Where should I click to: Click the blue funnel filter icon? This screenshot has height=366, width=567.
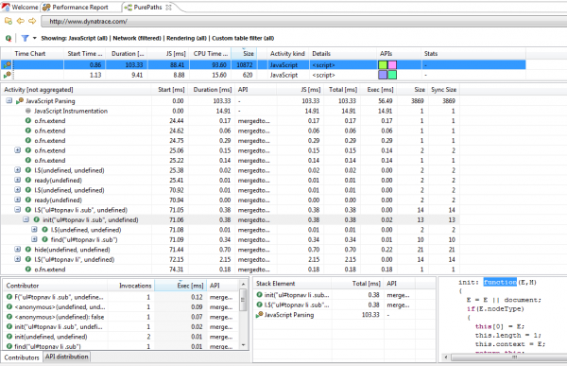(25, 38)
